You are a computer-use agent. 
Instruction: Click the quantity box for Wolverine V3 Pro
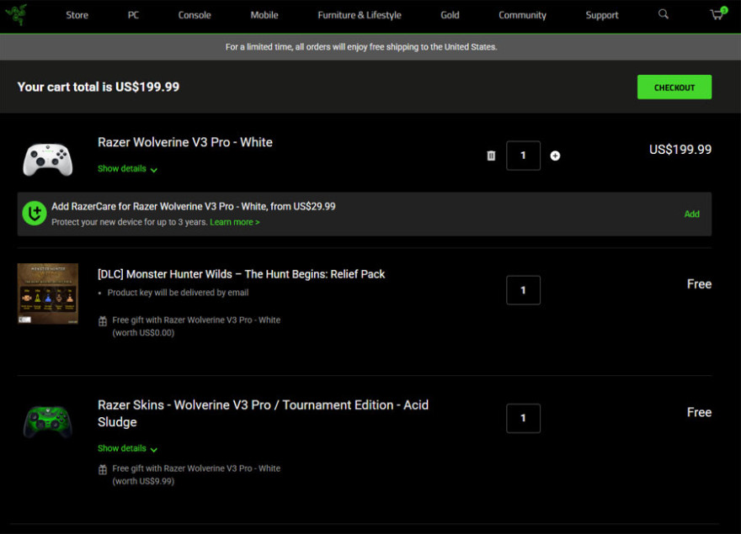(x=523, y=156)
